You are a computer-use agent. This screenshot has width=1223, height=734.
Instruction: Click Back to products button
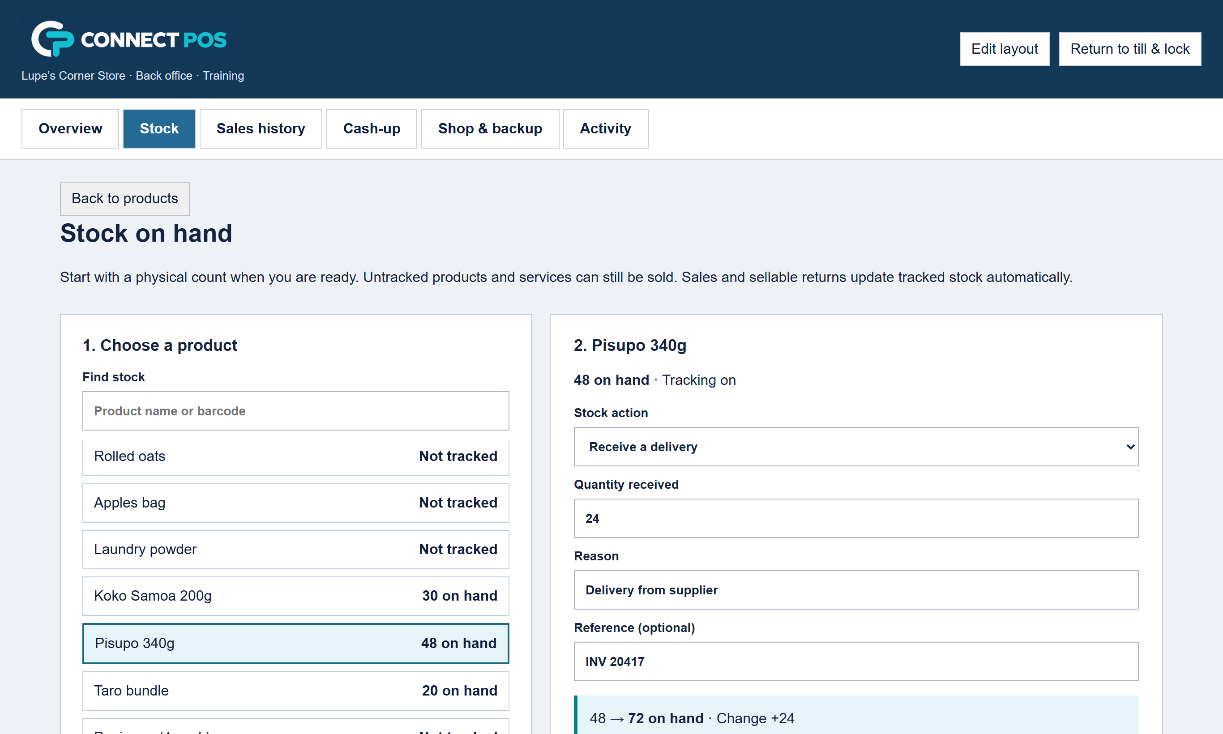tap(125, 198)
